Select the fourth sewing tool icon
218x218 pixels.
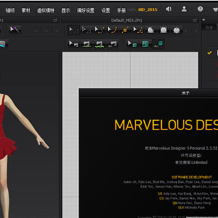point(113,44)
